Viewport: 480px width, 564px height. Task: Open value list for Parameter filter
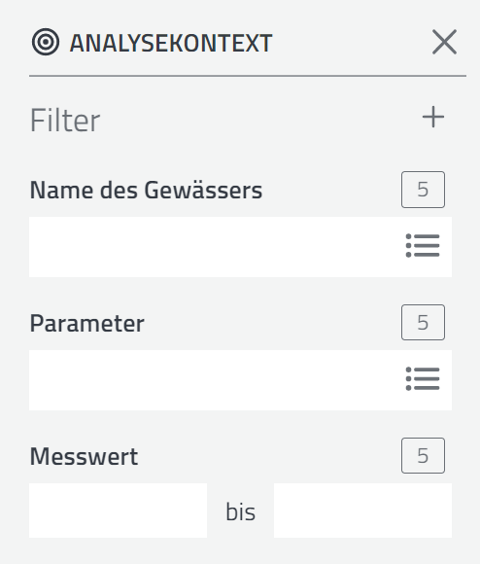point(423,379)
